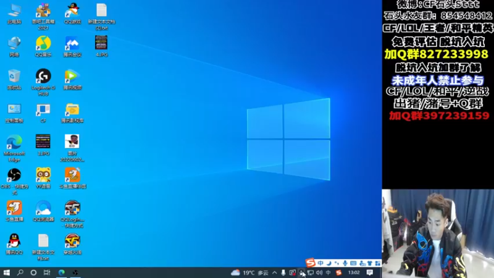Image resolution: width=494 pixels, height=278 pixels.
Task: Select the Network (网络) desktop icon
Action: click(14, 47)
